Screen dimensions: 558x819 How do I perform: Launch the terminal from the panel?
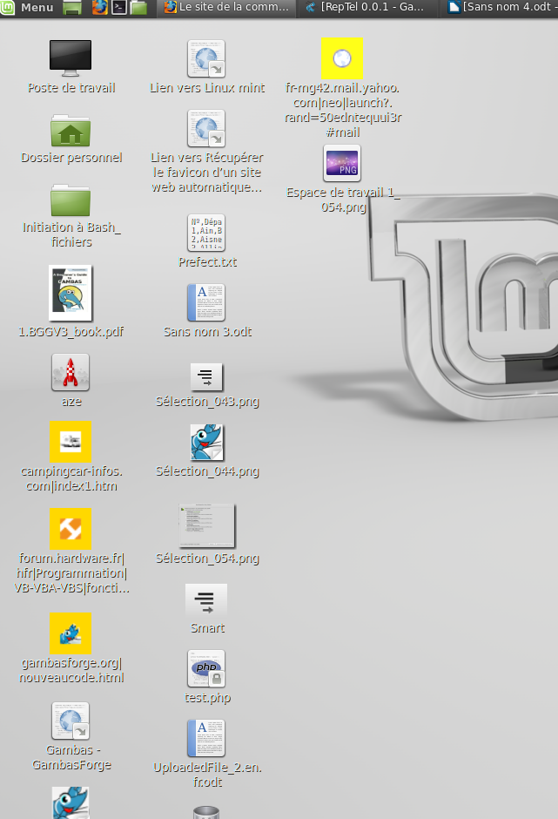coord(119,7)
